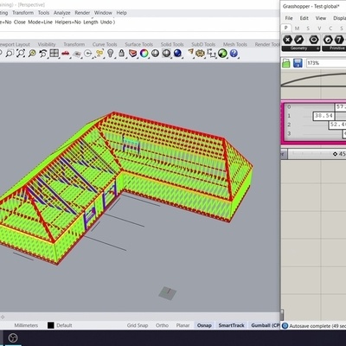This screenshot has width=346, height=346.
Task: Click the padlock Lock Objects icon
Action: (121, 54)
